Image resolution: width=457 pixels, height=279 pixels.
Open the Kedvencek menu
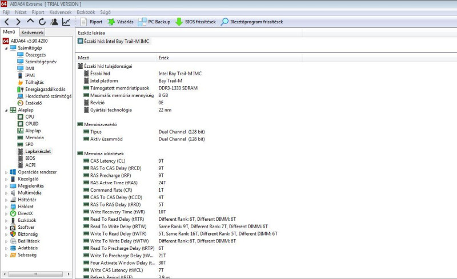[x=61, y=12]
